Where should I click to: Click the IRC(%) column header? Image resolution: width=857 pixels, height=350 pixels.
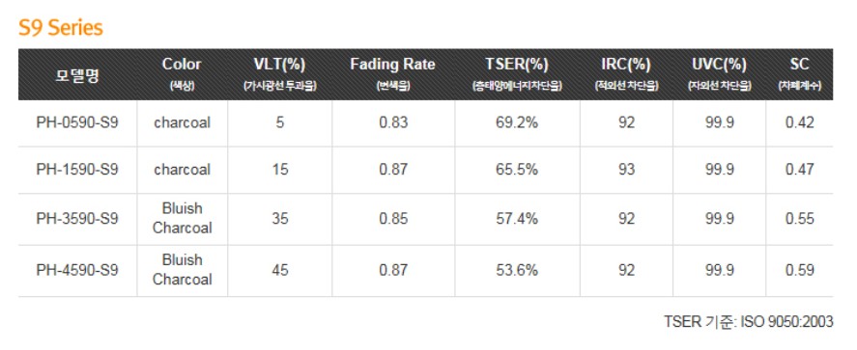coord(626,73)
